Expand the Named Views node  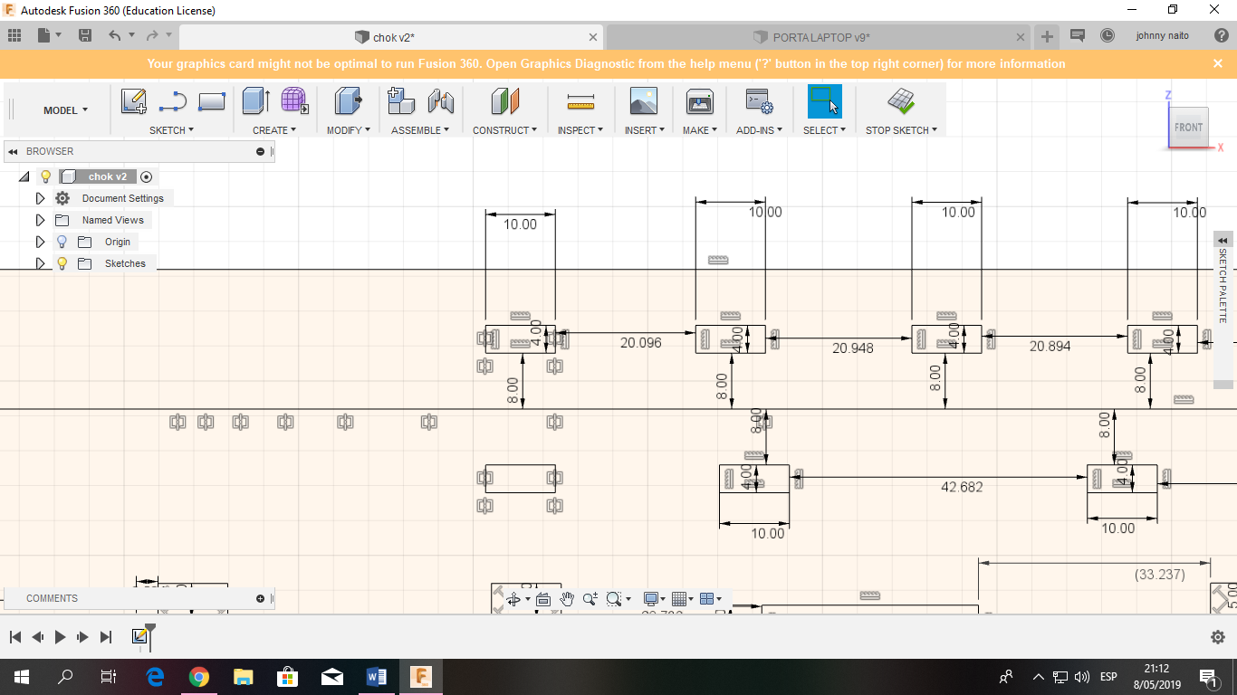pyautogui.click(x=40, y=220)
